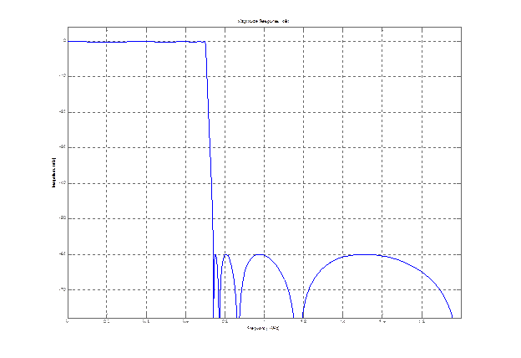
Task: Click the "-10" vertical axis tick label
Action: click(x=63, y=76)
